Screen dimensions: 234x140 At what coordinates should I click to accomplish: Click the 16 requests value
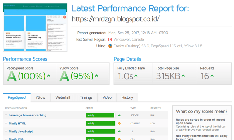pos(205,76)
